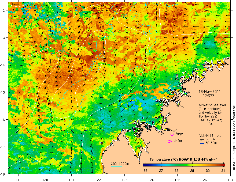Click the 28 value on temperature scale
236x182 pixels.
176,170
